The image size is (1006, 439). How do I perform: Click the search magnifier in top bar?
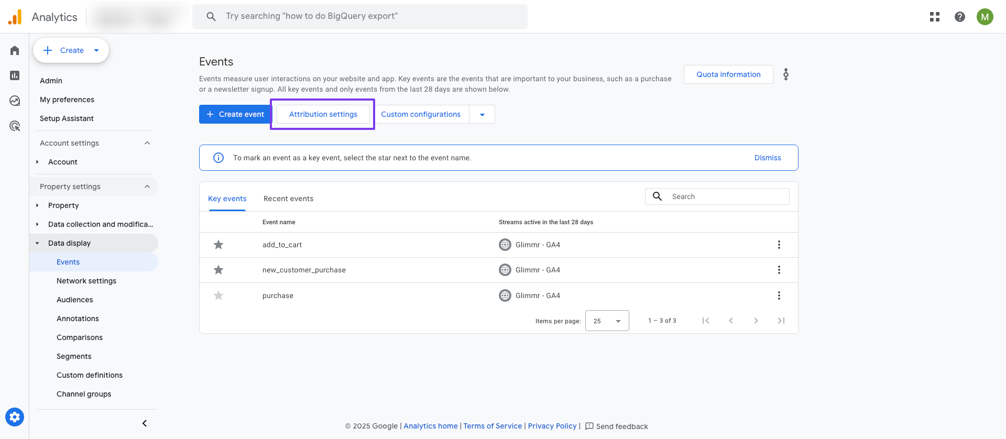tap(211, 16)
